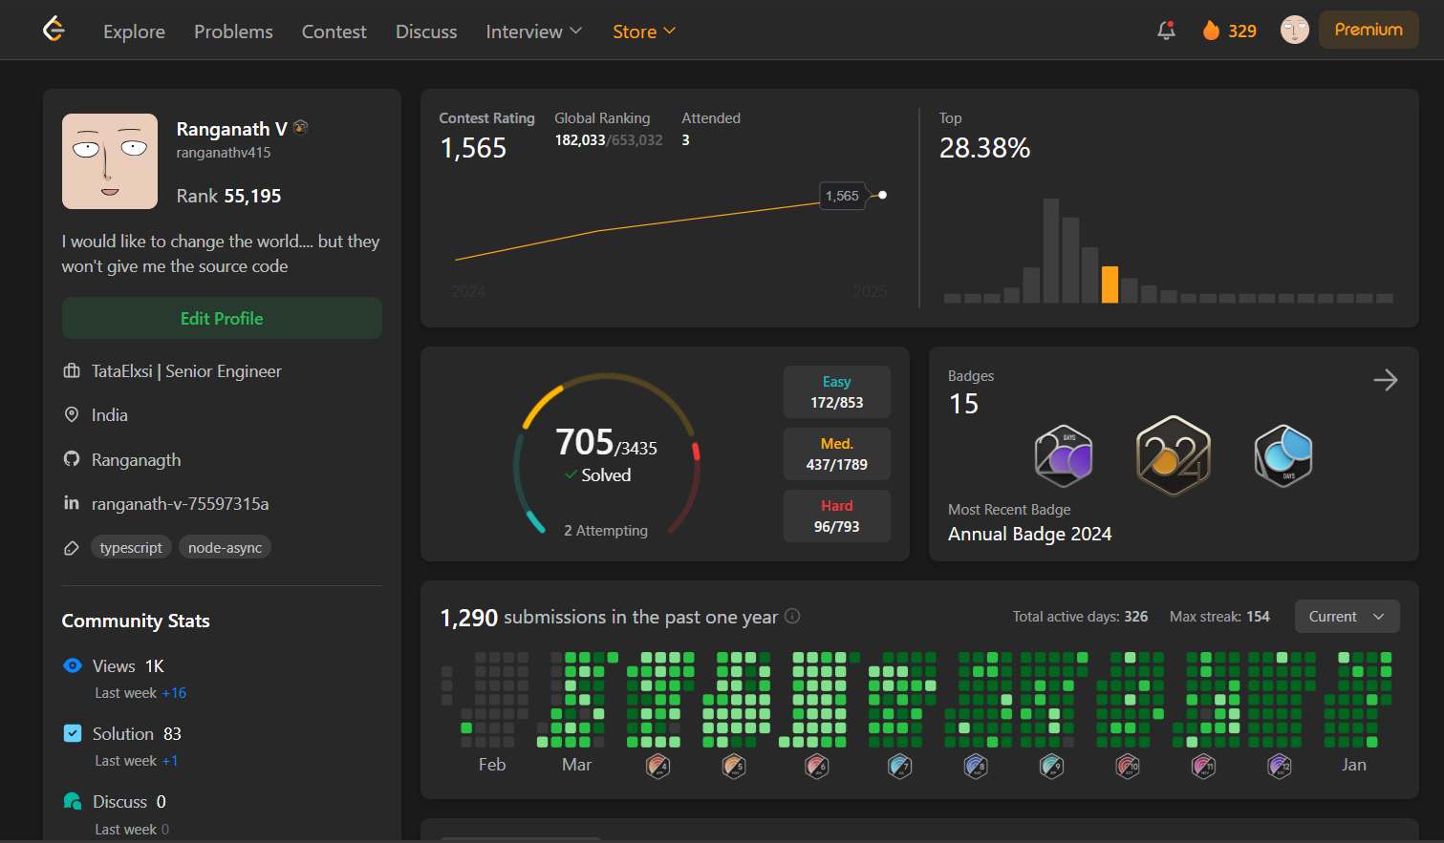Open the ranganath-v-75597315a LinkedIn link
Image resolution: width=1444 pixels, height=843 pixels.
coord(180,504)
